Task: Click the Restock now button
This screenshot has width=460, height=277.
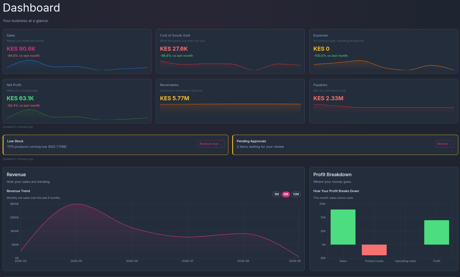Action: tap(211, 144)
